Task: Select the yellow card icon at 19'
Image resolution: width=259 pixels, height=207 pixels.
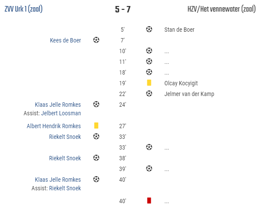Action: coord(149,83)
